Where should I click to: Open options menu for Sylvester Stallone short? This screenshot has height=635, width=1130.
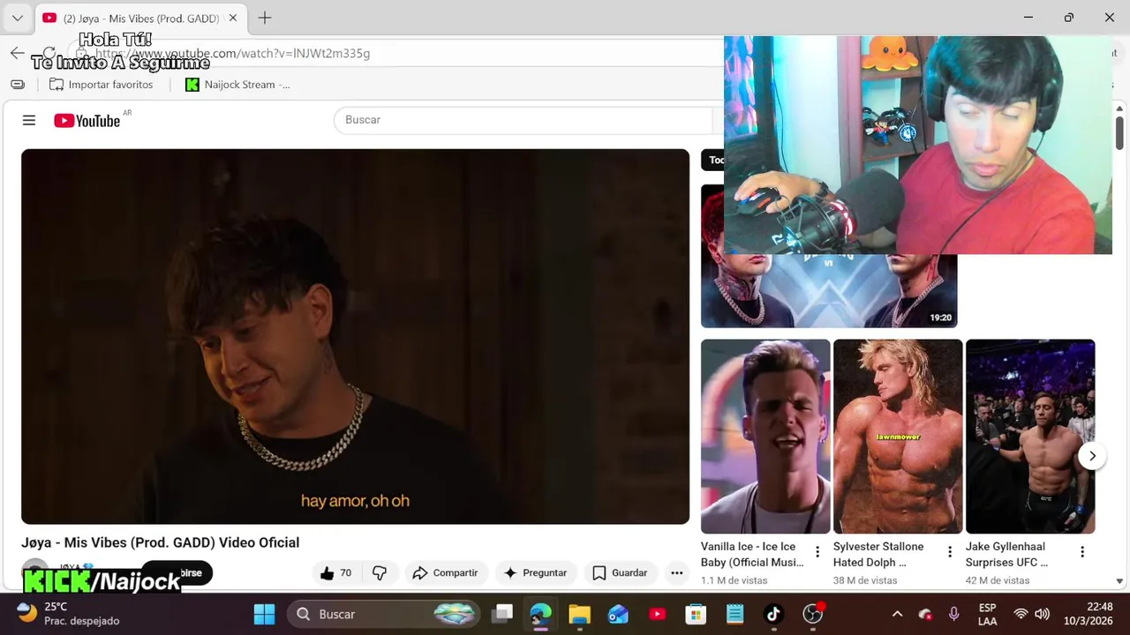(950, 552)
